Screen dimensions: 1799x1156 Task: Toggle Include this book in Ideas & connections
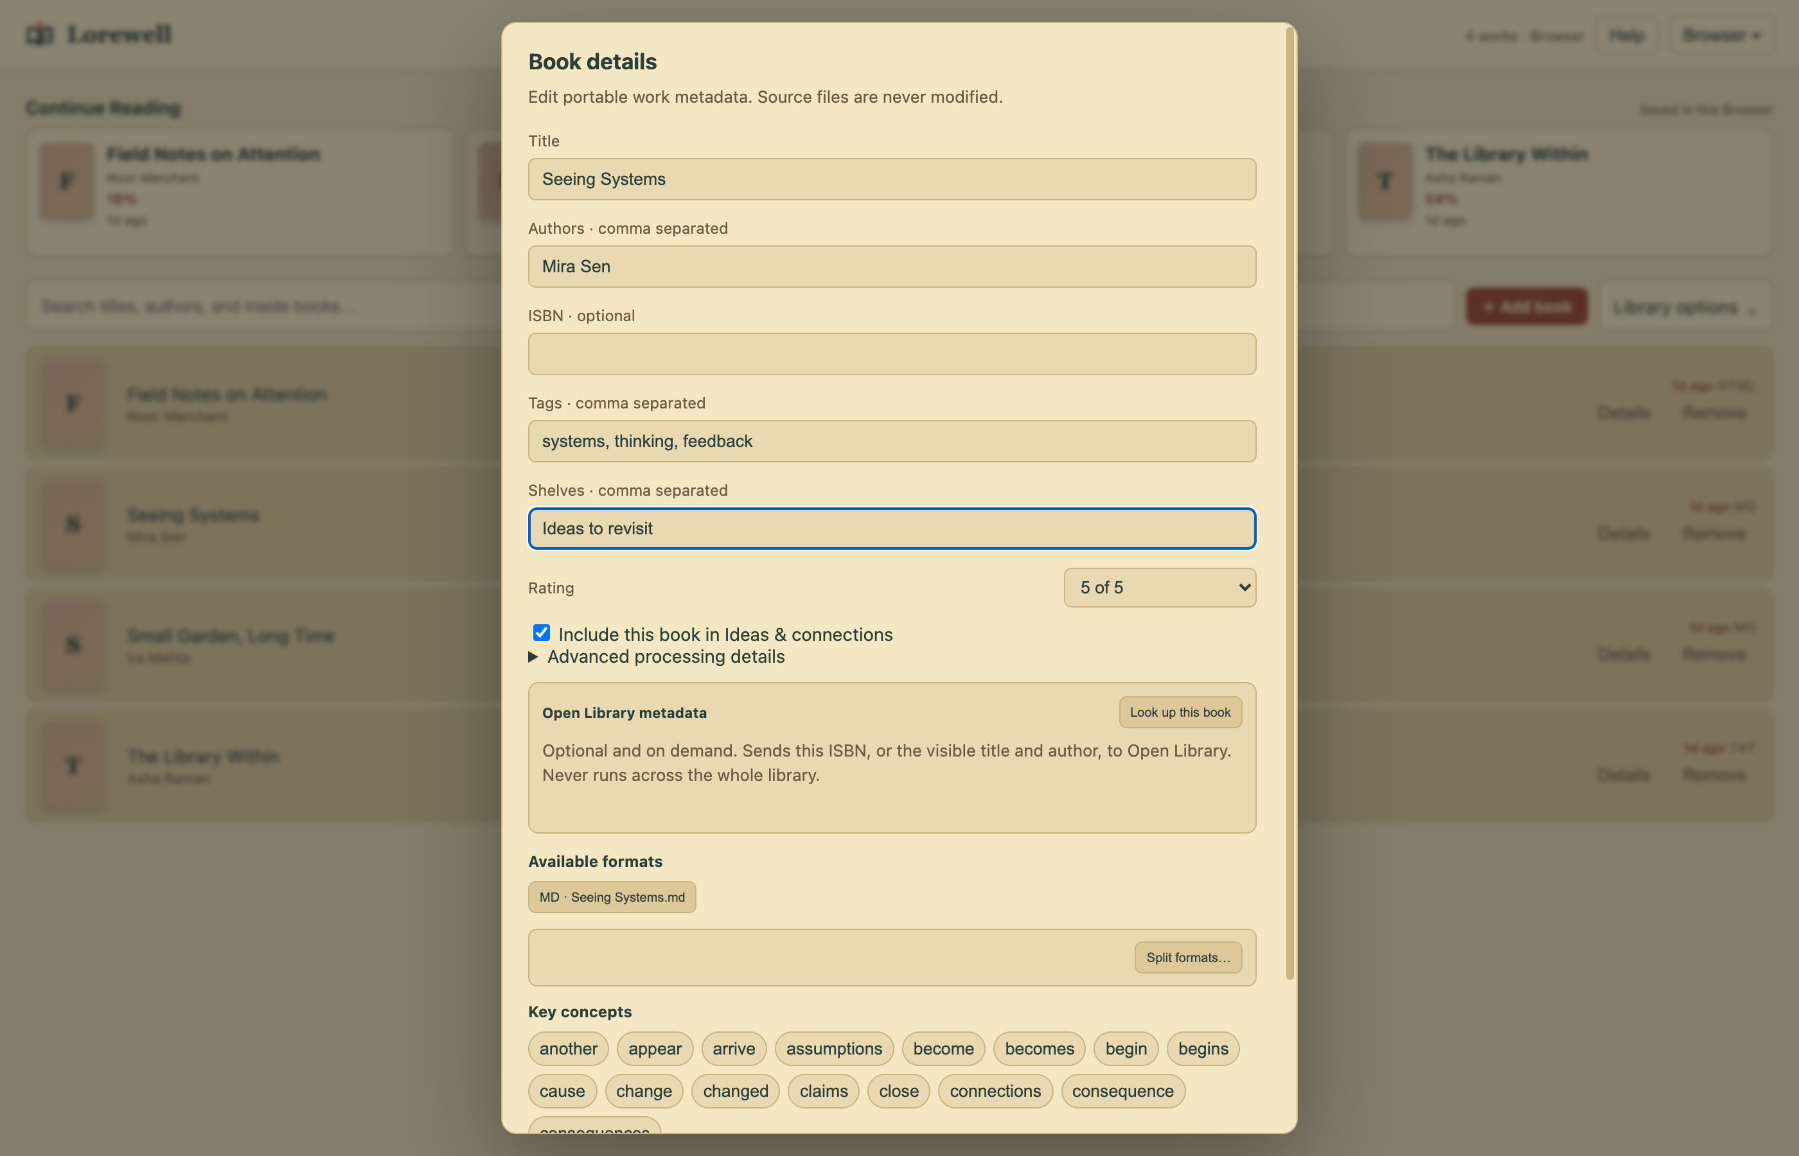(542, 633)
